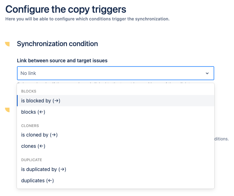234x196 pixels.
Task: Click the DUPLICATE group header
Action: (31, 160)
